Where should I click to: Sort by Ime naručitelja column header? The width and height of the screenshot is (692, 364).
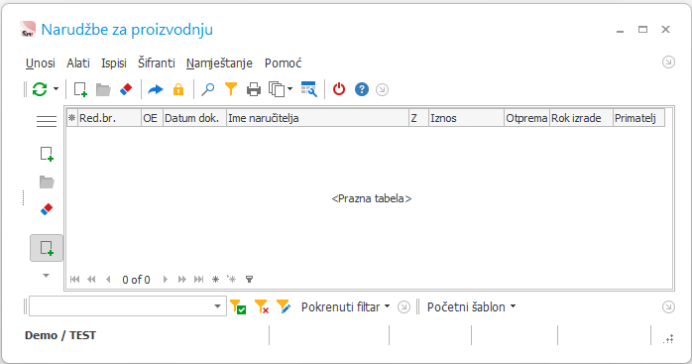[318, 118]
